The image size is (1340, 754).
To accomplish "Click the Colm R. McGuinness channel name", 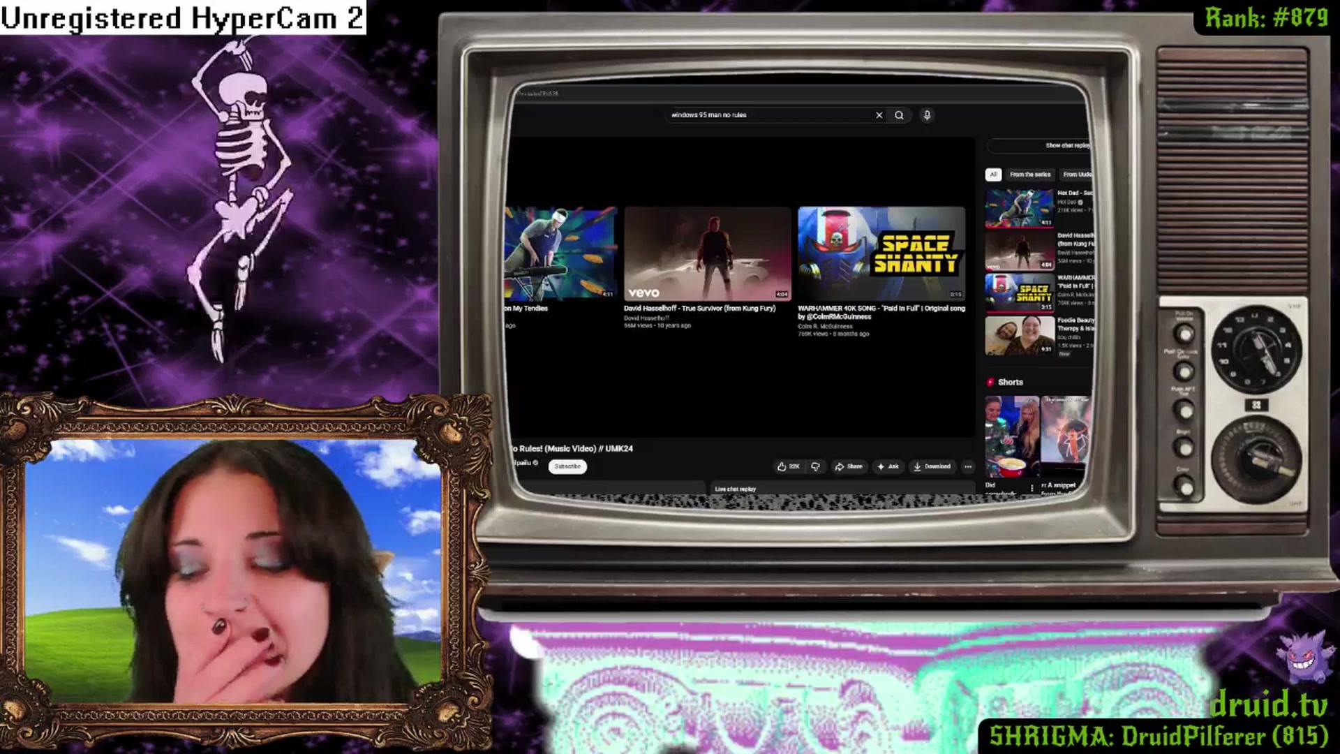I will [825, 326].
